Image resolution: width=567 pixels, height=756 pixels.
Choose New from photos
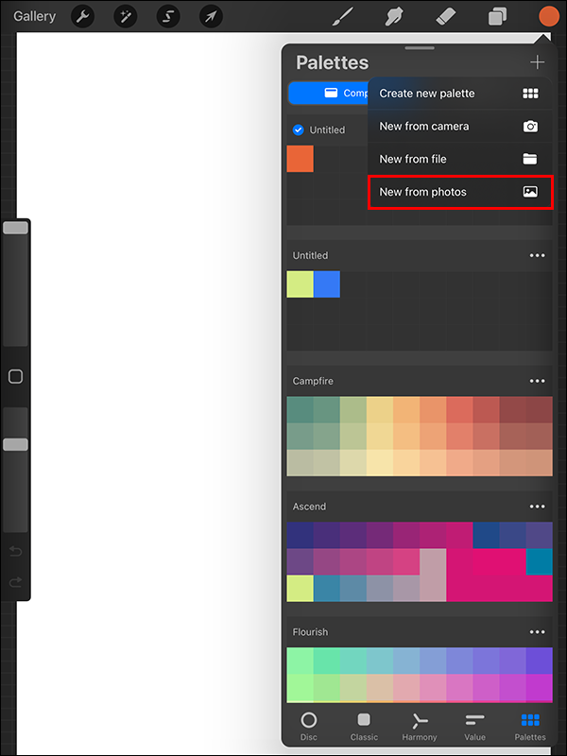pos(460,192)
